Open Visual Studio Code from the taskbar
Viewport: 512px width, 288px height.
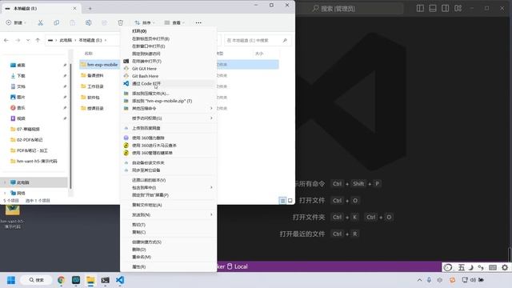[120, 280]
